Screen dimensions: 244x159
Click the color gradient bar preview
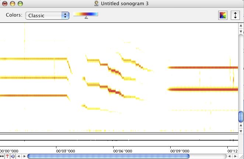[x=86, y=14]
